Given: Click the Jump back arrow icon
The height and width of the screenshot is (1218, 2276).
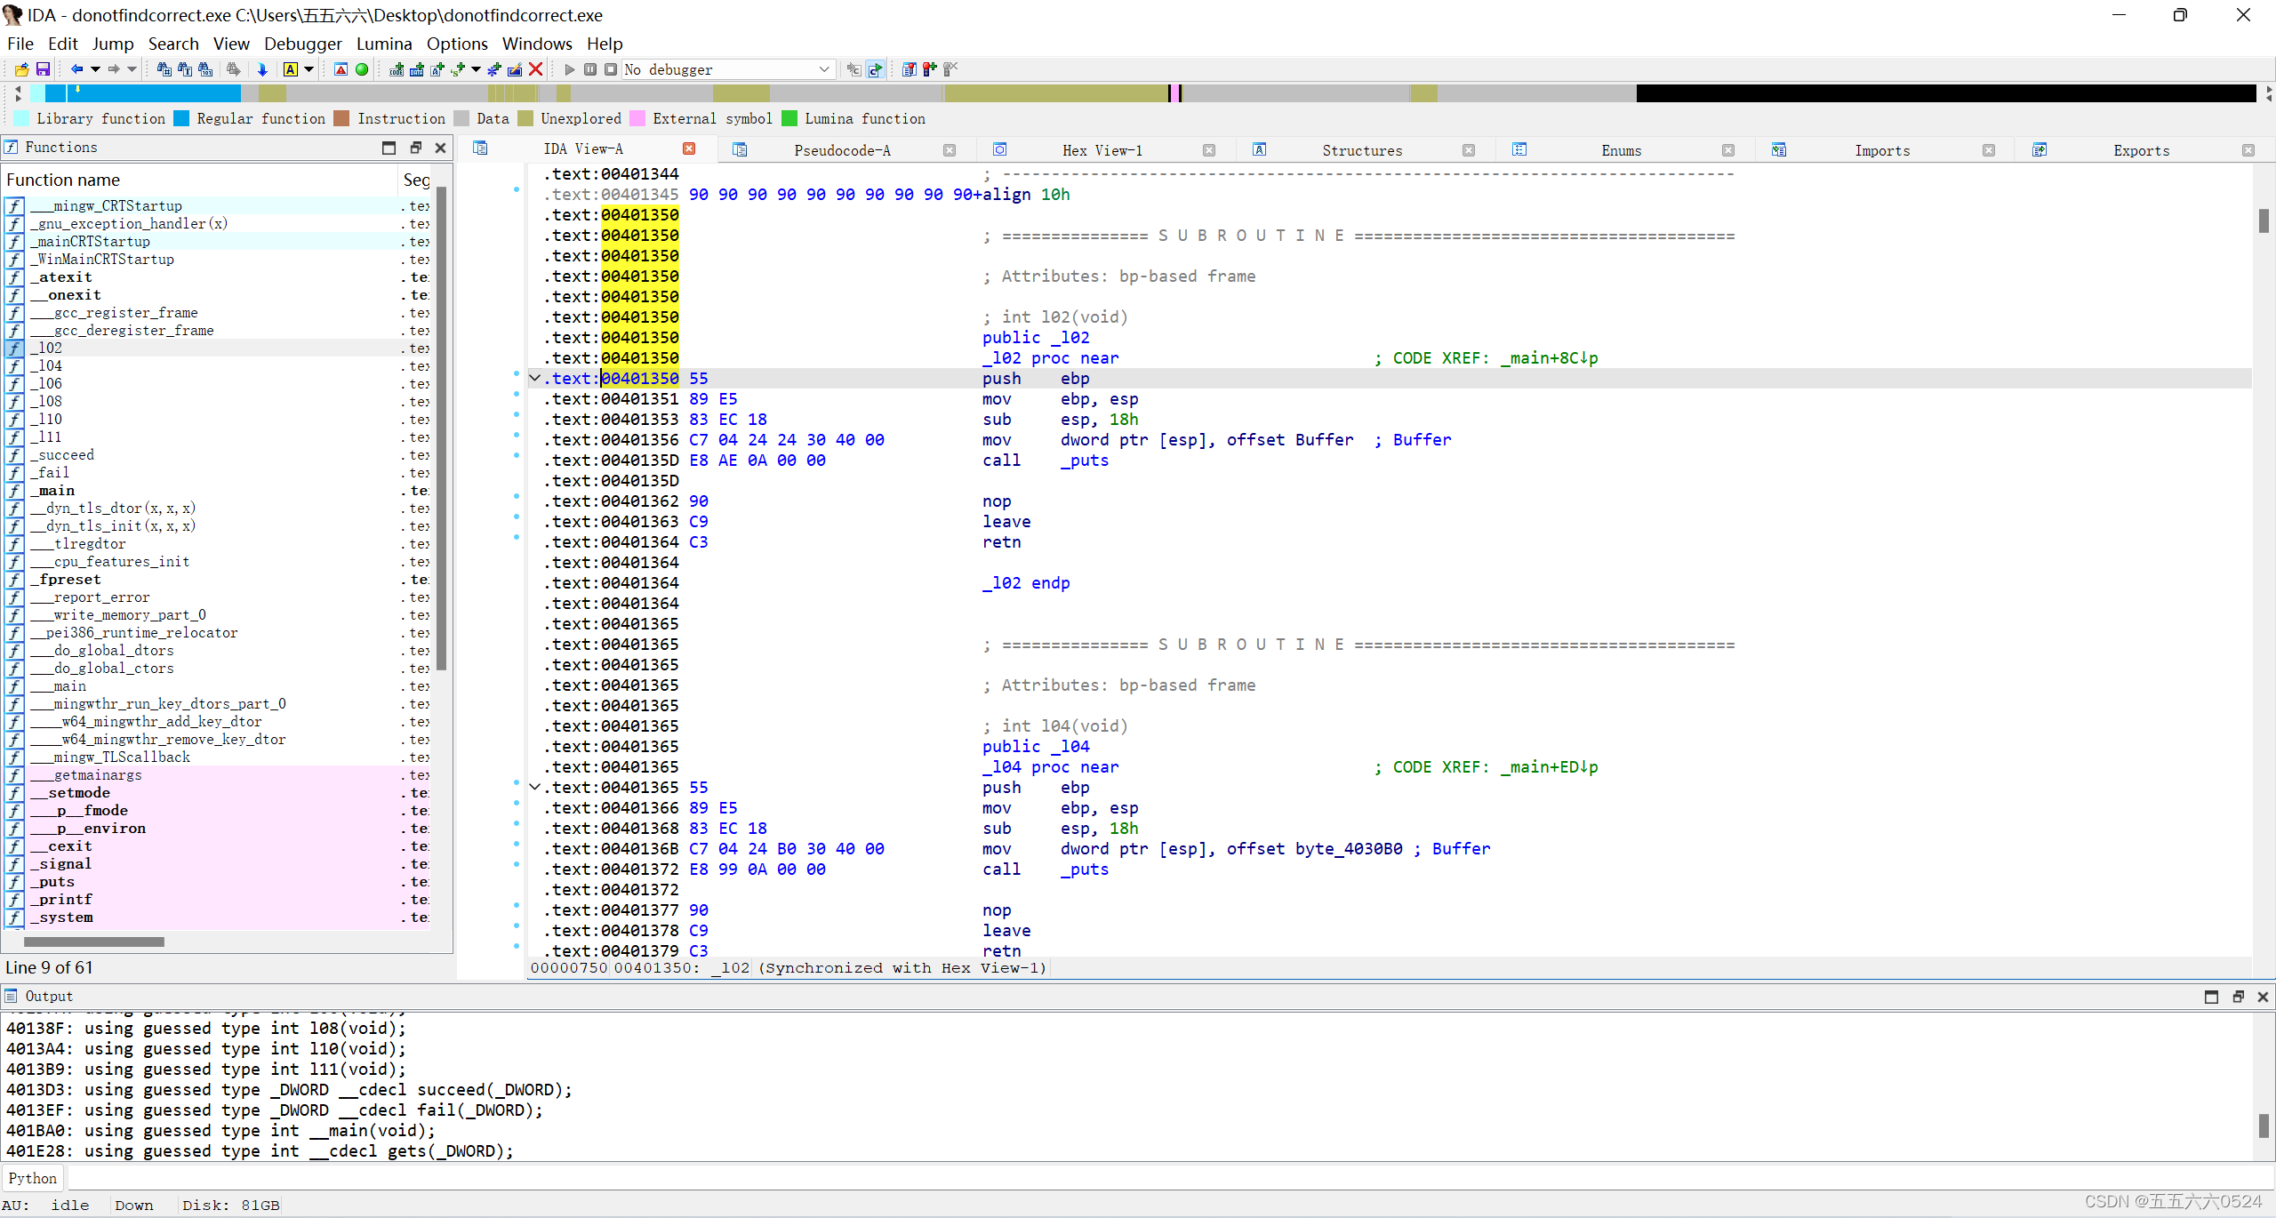Looking at the screenshot, I should pos(76,69).
